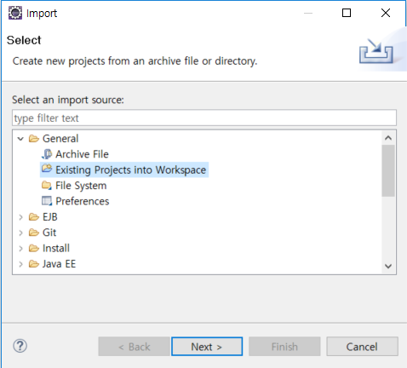Expand the EJB category

(x=20, y=217)
